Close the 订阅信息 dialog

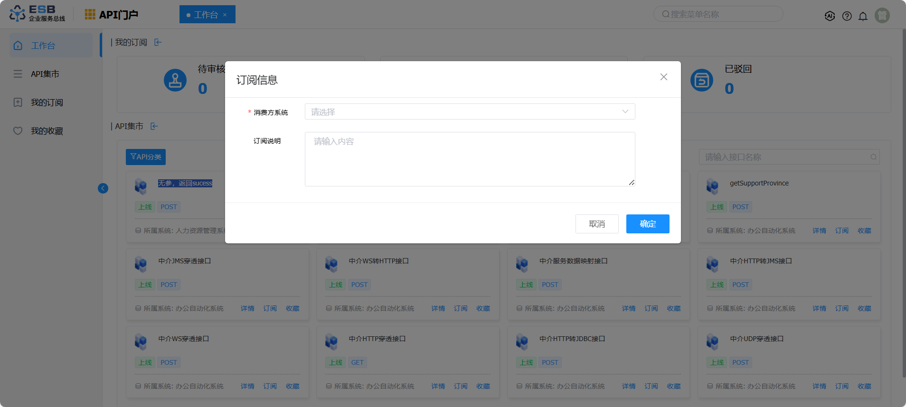(x=663, y=77)
